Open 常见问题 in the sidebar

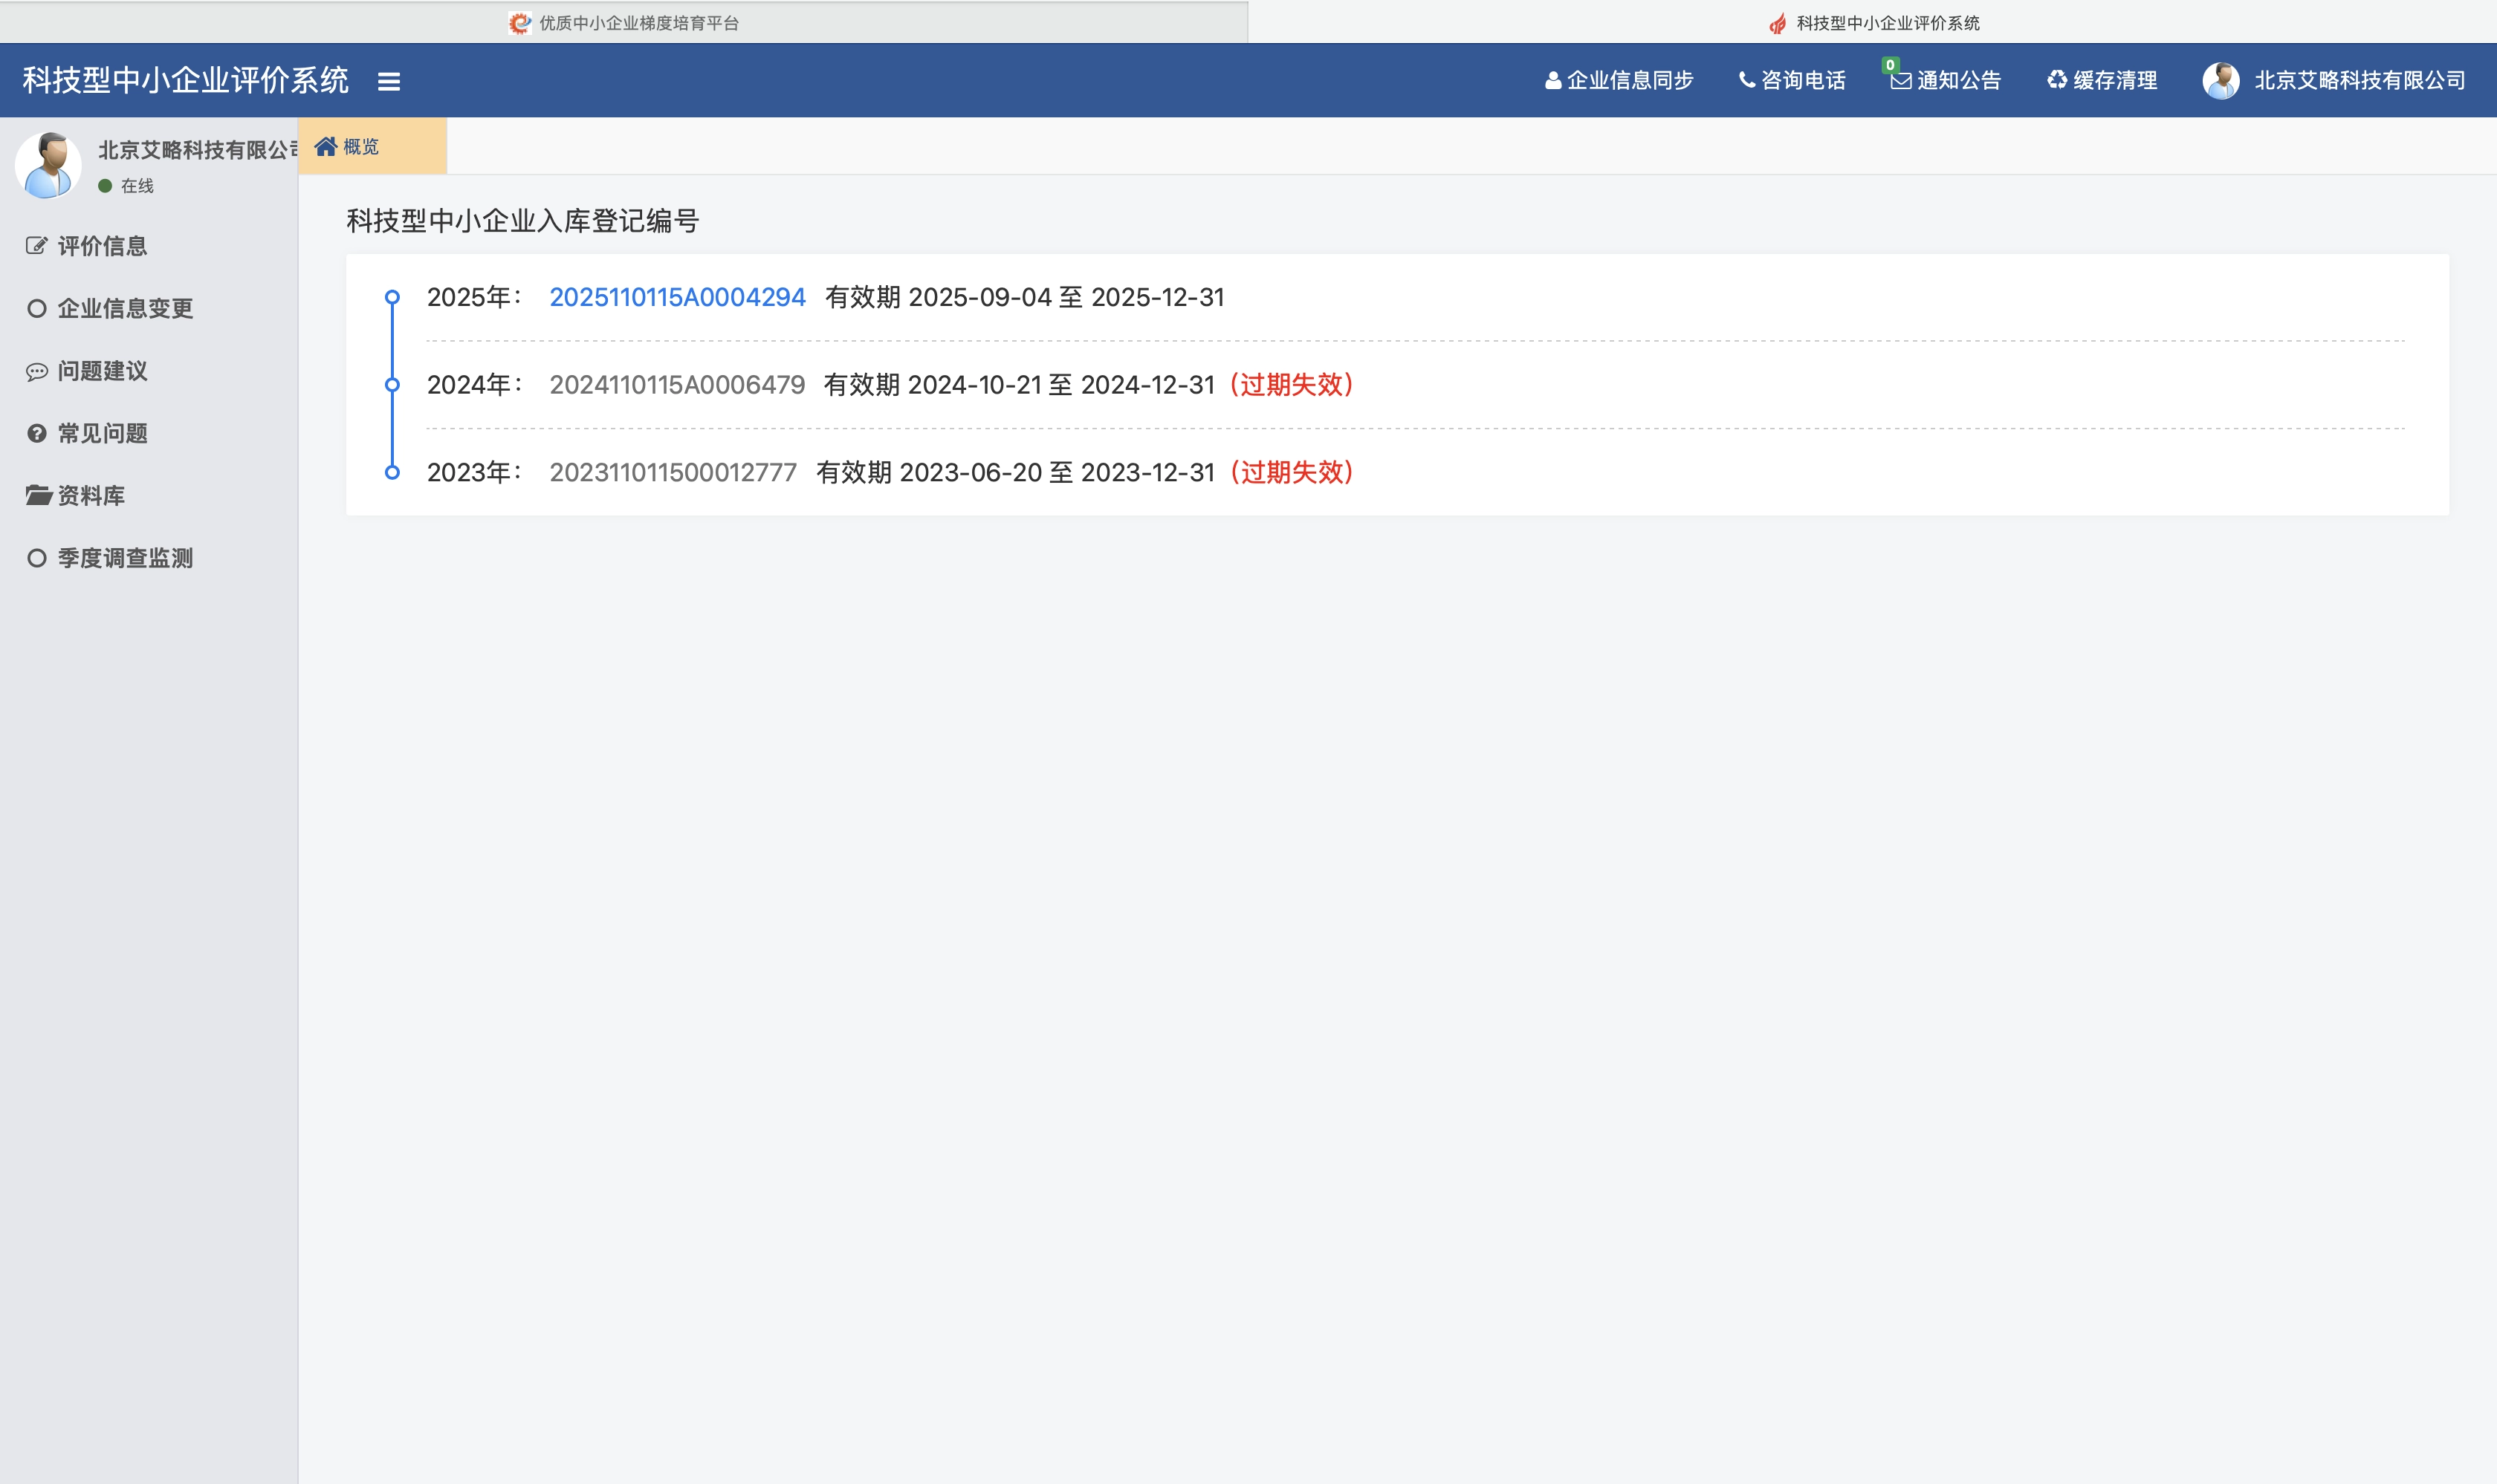[87, 433]
